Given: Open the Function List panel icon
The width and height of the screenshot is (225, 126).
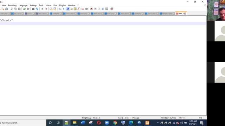Looking at the screenshot, I should tap(79, 9).
